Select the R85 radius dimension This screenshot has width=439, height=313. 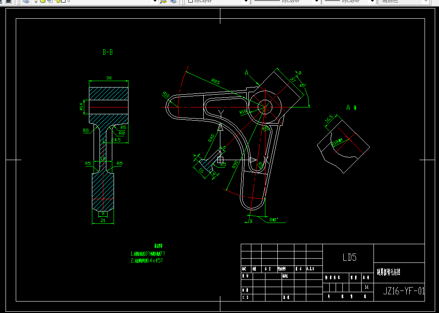click(216, 81)
